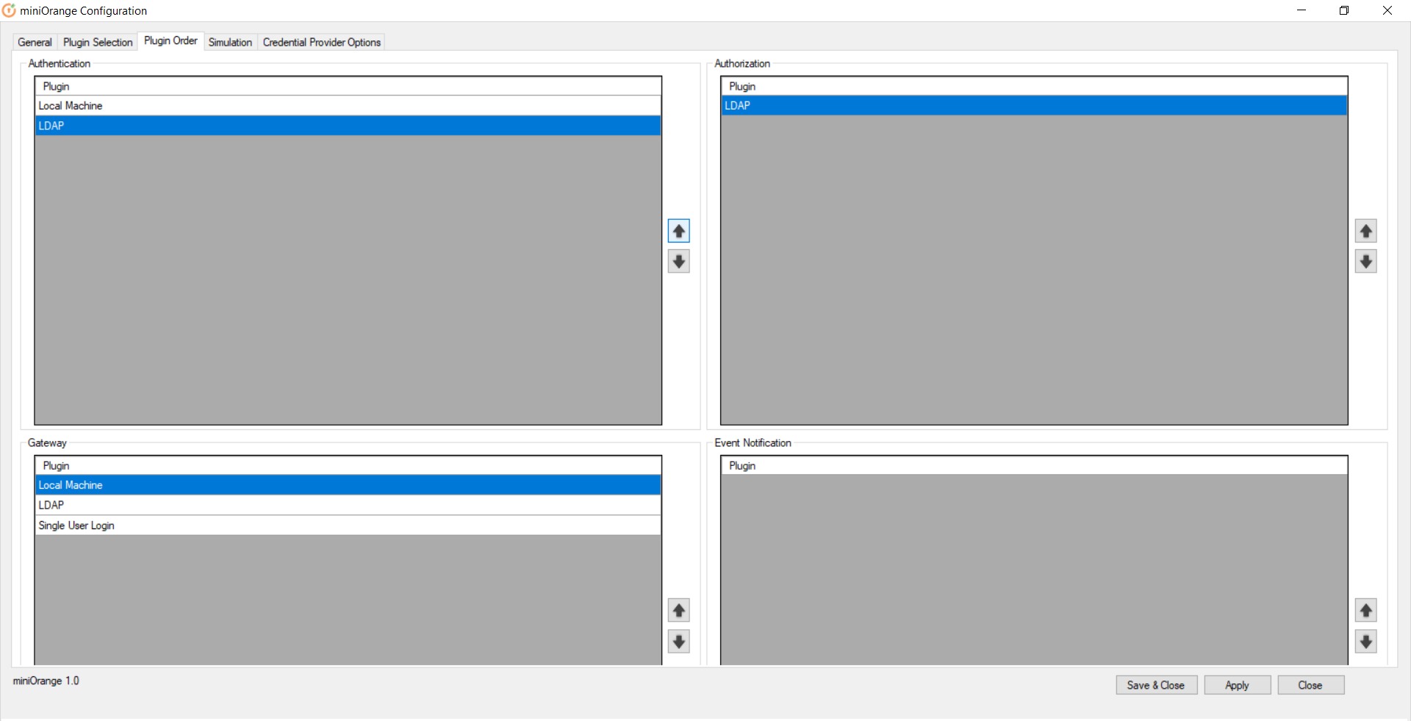1411x721 pixels.
Task: Move Event Notification plugin down with arrow
Action: tap(1365, 642)
